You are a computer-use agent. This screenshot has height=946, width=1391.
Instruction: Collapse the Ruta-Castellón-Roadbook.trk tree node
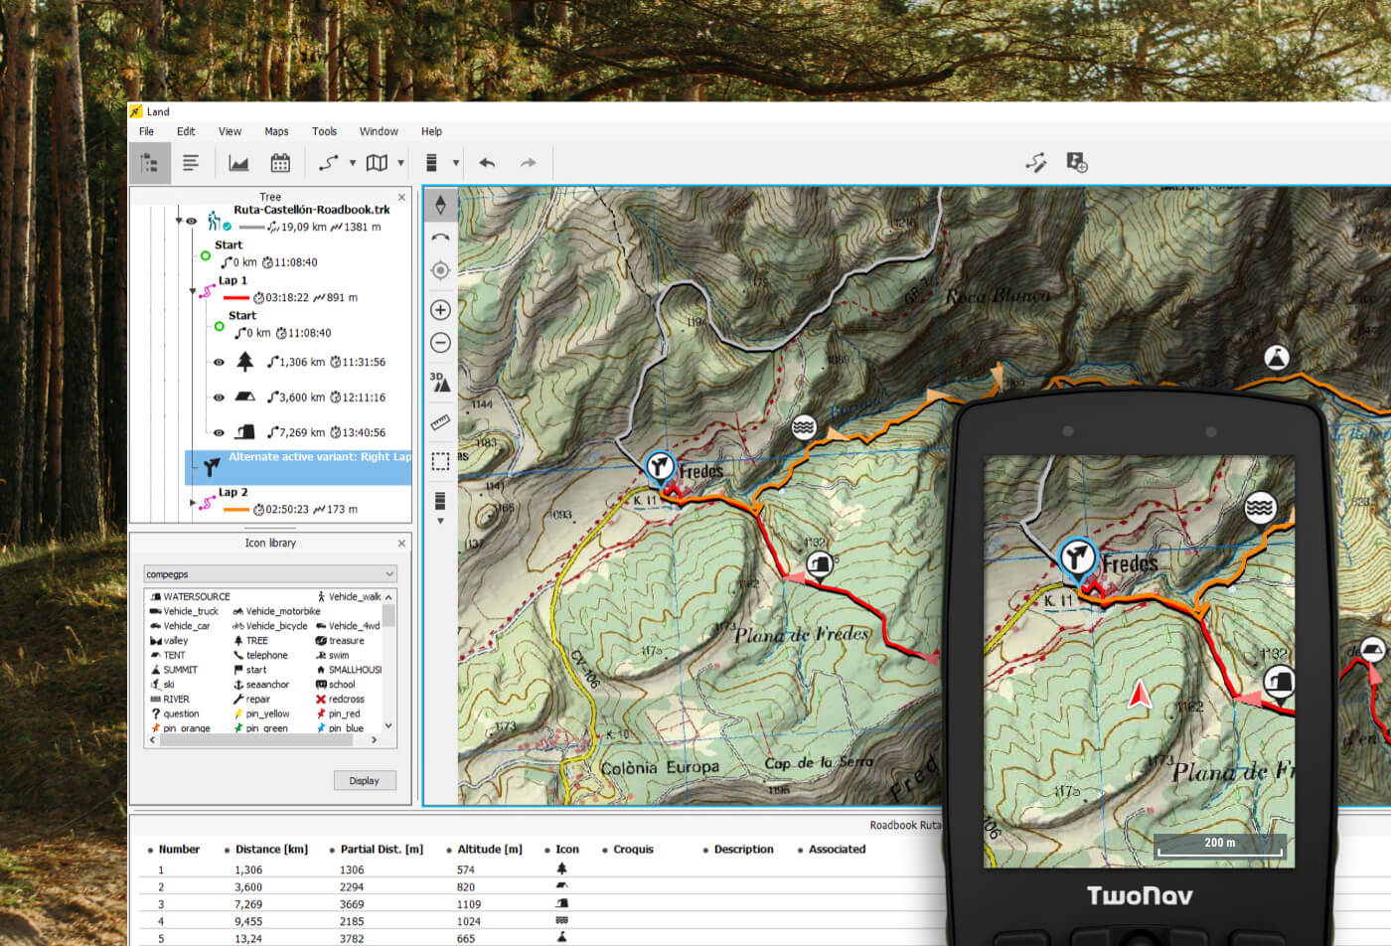coord(179,221)
